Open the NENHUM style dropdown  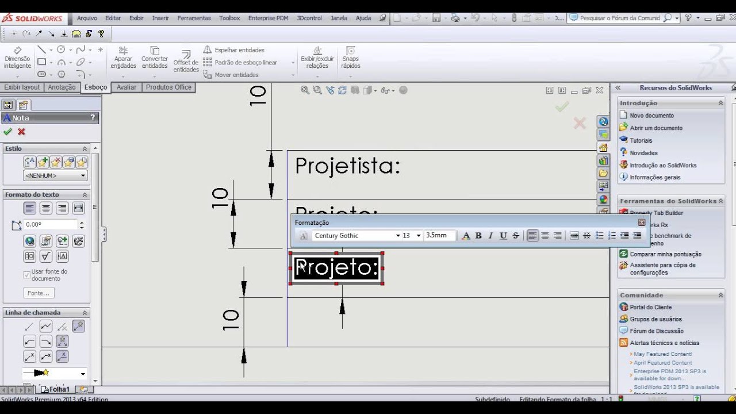[x=55, y=175]
